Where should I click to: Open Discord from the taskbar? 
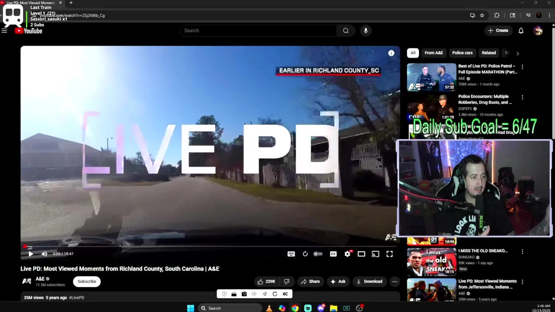coord(320,308)
